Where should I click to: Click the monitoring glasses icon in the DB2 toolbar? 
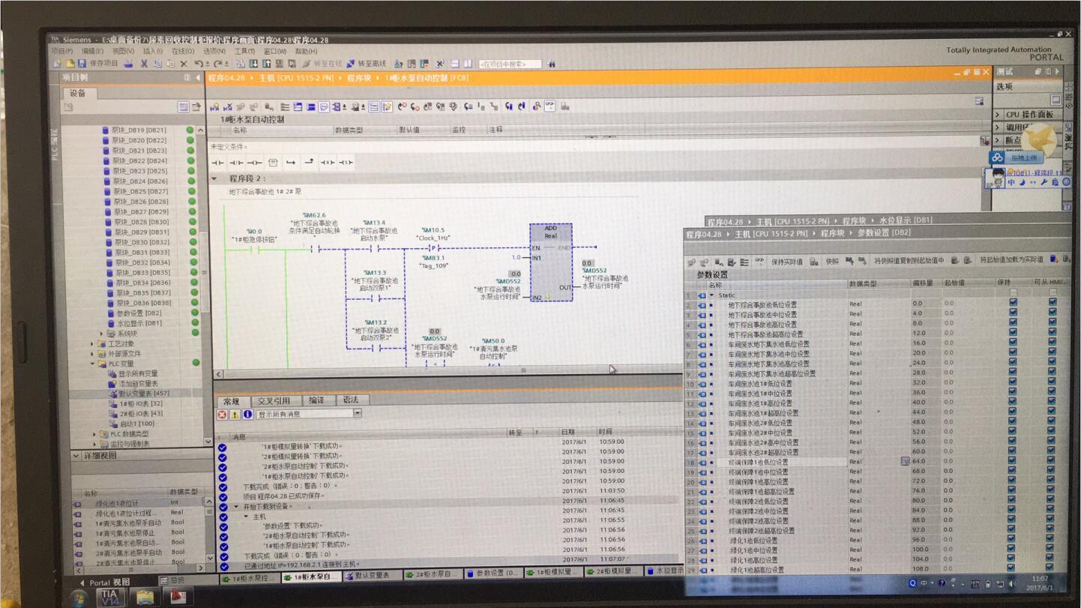click(x=759, y=261)
